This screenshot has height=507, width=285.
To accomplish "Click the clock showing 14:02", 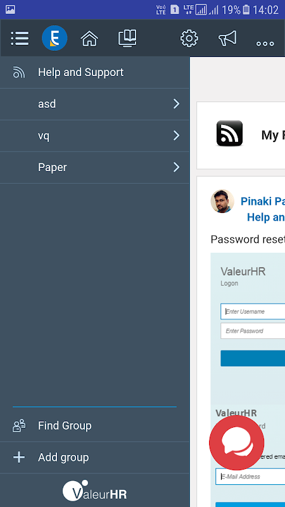I will click(265, 10).
